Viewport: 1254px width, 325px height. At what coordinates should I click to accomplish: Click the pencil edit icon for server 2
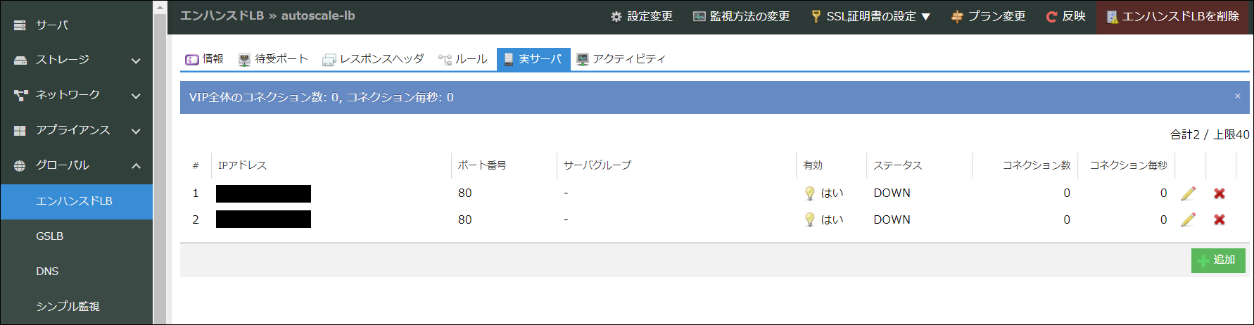click(x=1189, y=219)
